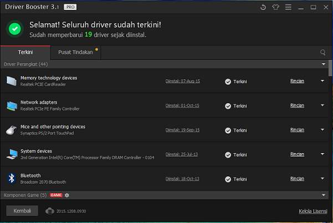Click the PRO badge next to title
Screen dimensions: 333x223
point(70,7)
